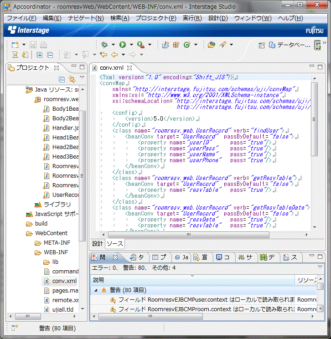This screenshot has width=331, height=339.
Task: Click the Problems view horizontal scrollbar
Action: tap(150, 316)
